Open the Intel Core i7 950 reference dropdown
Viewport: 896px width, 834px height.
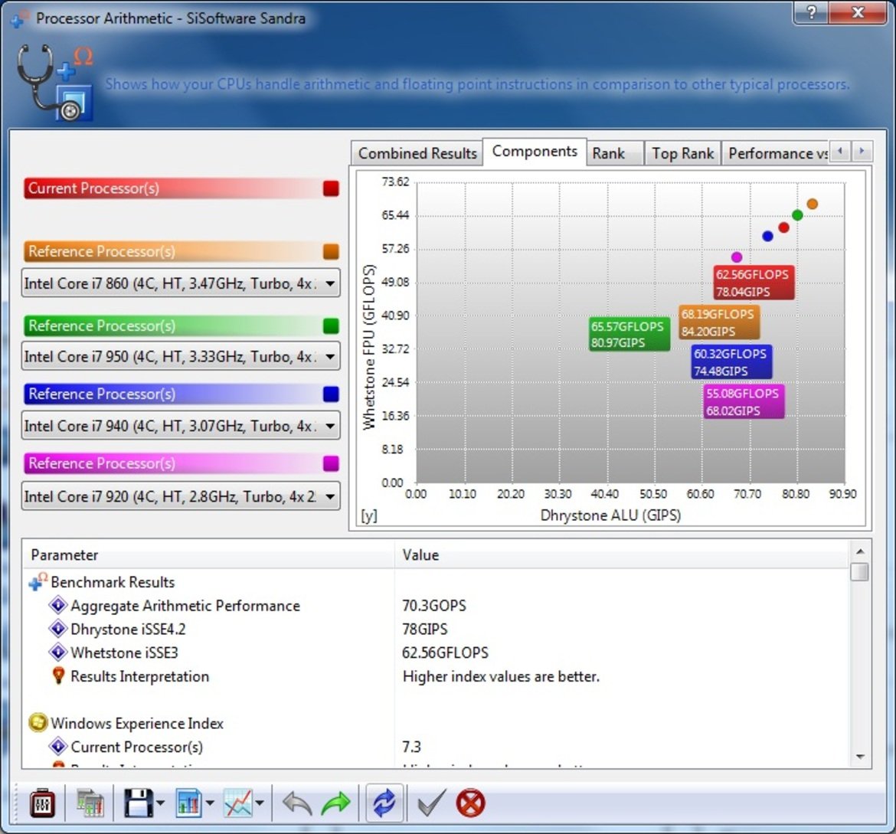(x=181, y=356)
